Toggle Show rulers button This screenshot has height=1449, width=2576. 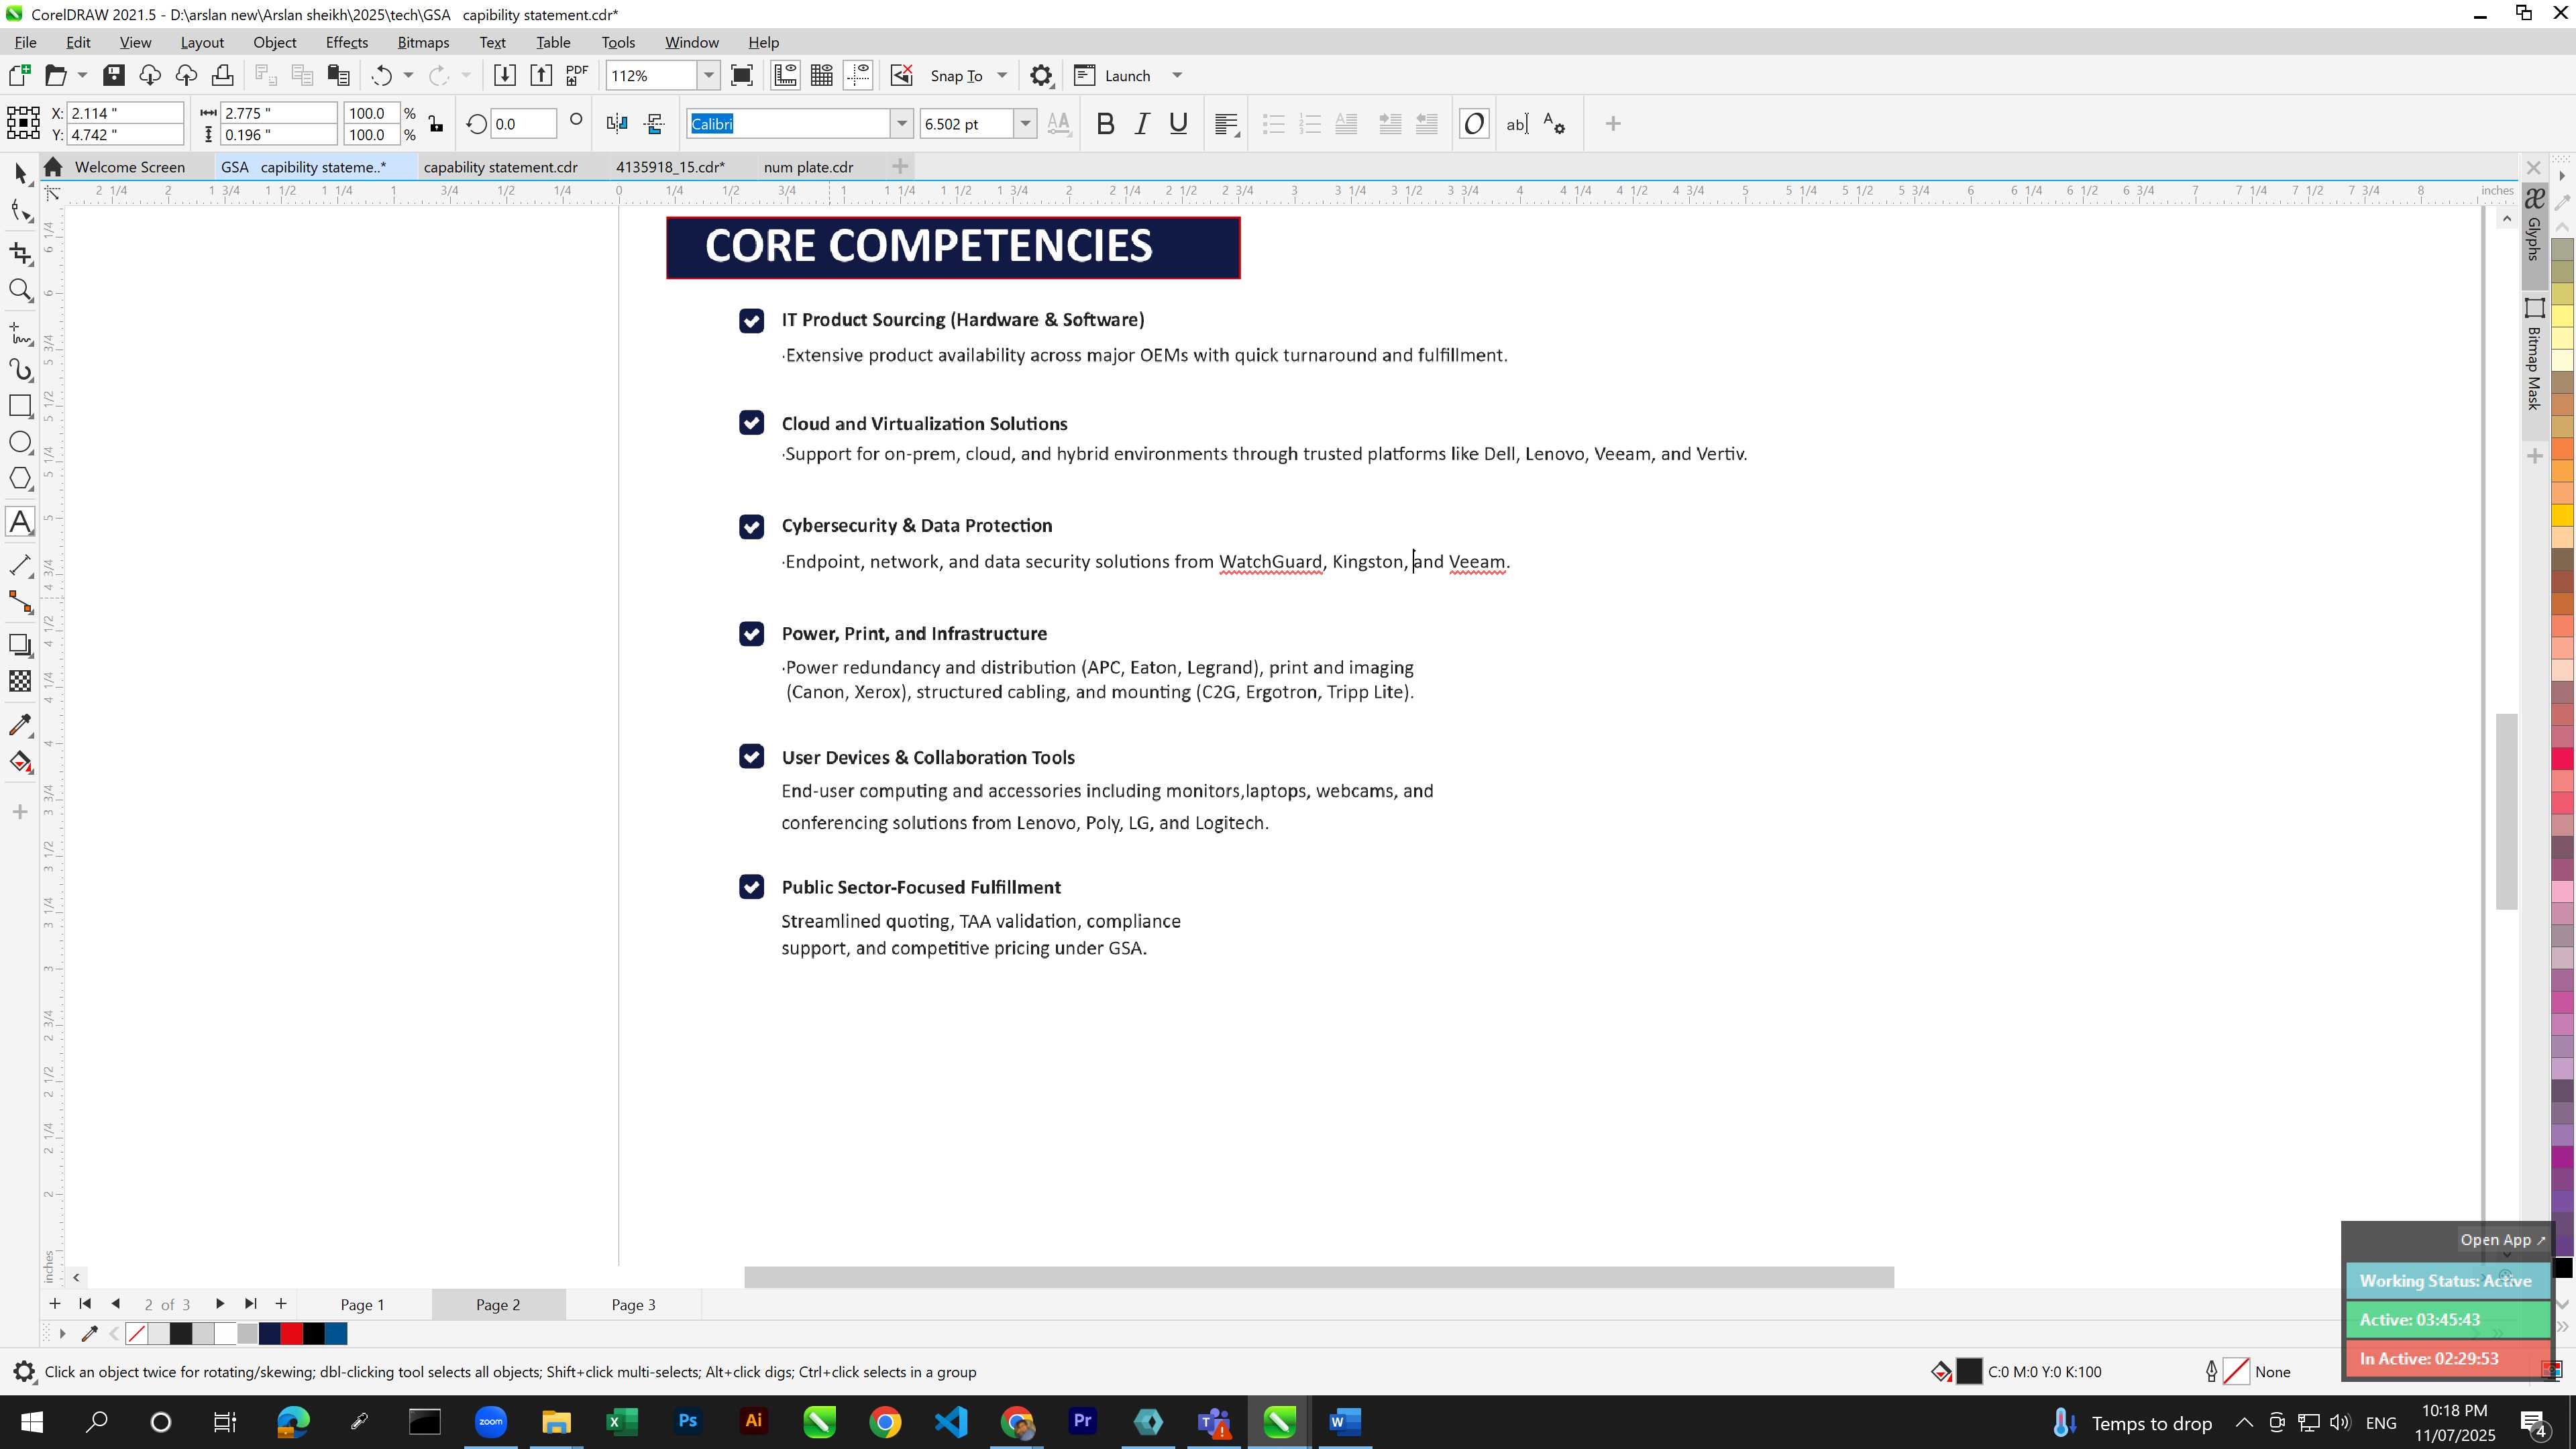click(785, 75)
